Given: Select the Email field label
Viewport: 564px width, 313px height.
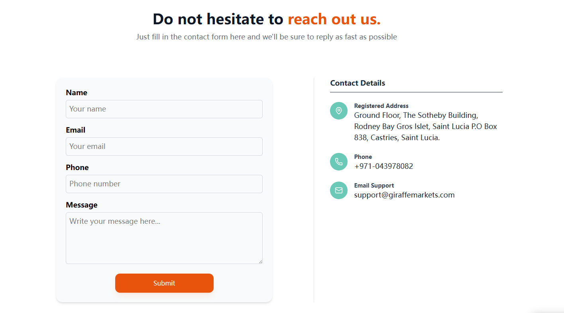Looking at the screenshot, I should (x=75, y=130).
